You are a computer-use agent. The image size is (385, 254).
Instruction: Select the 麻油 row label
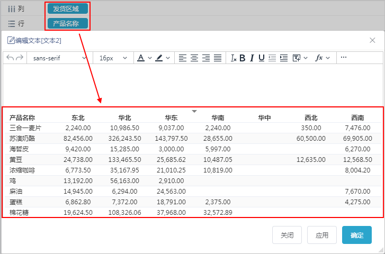[16, 192]
